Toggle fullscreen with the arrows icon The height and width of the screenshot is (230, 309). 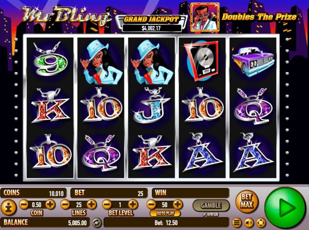261,223
